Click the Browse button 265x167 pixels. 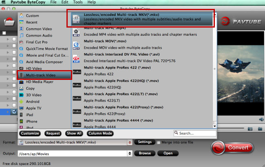[145, 153]
